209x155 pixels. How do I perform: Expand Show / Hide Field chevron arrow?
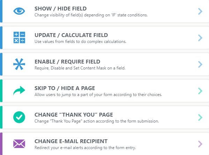[x=200, y=11]
